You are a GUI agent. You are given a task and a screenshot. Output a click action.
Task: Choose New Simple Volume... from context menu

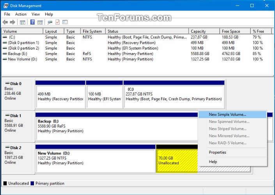(x=232, y=115)
